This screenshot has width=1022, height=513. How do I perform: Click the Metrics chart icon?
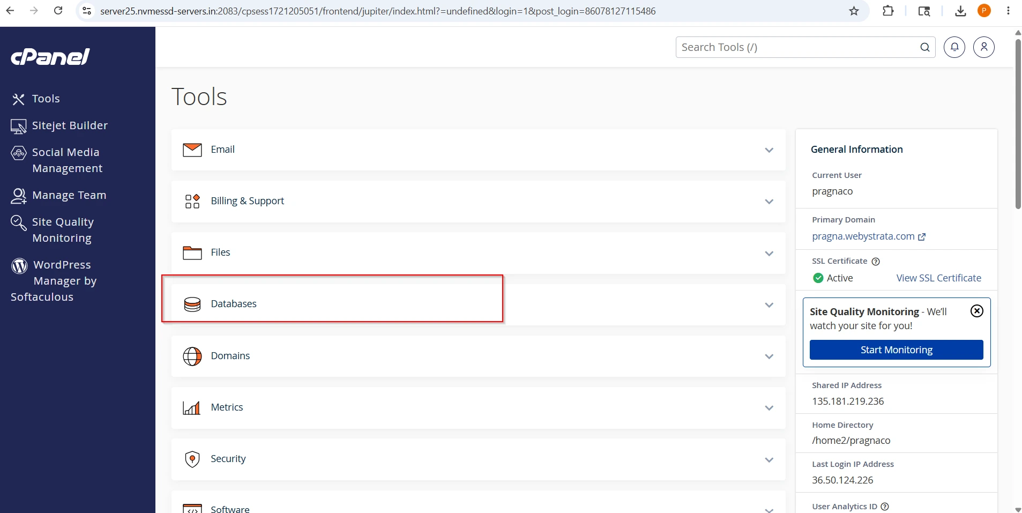(x=192, y=408)
